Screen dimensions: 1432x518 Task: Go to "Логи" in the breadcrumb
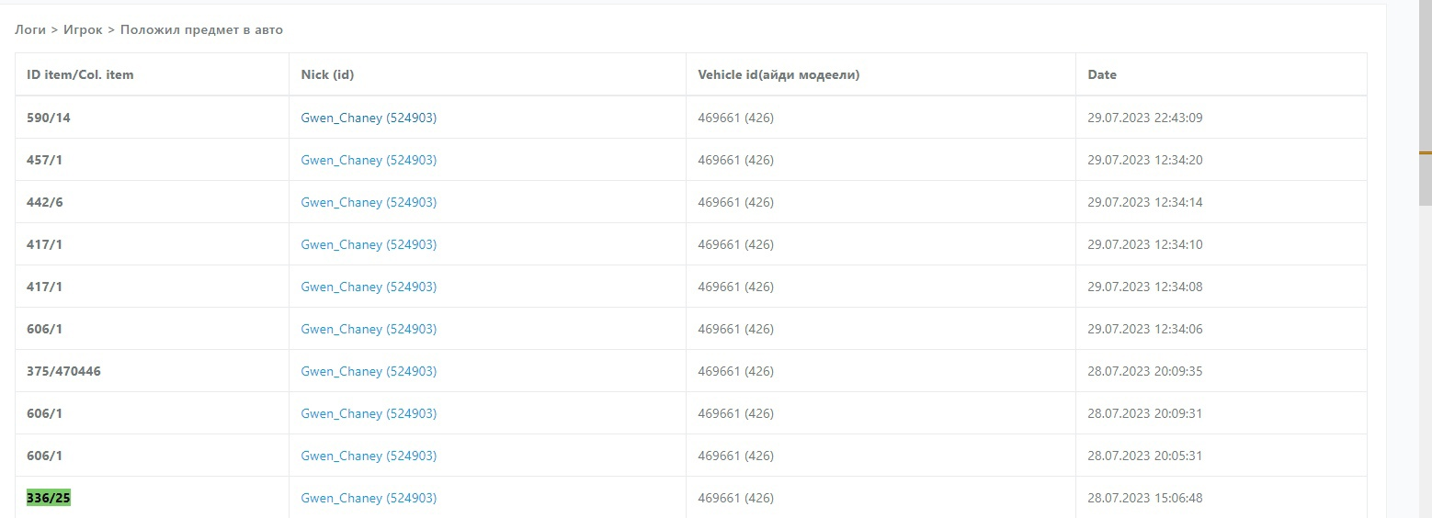pyautogui.click(x=30, y=29)
